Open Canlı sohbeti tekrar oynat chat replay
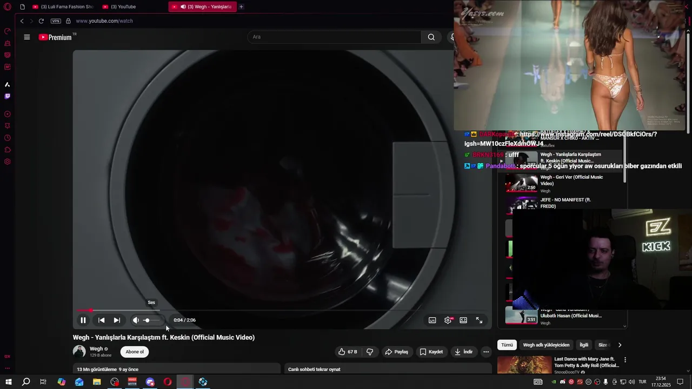 [387, 370]
